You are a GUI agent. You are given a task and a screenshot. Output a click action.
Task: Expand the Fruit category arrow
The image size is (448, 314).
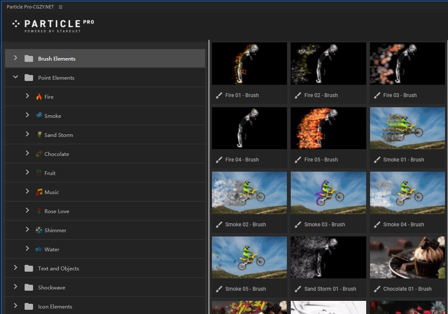click(x=27, y=172)
